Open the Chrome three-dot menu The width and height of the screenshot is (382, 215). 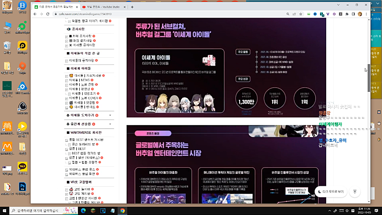366,14
